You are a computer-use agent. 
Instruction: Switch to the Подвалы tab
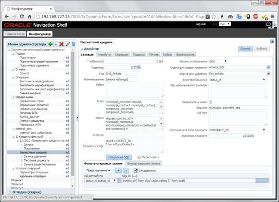point(138,55)
